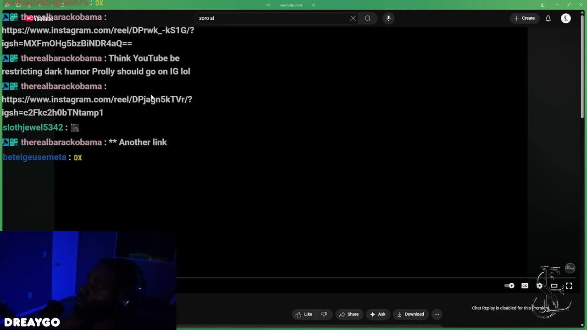The height and width of the screenshot is (330, 587).
Task: Click the YouTube home logo
Action: [39, 19]
